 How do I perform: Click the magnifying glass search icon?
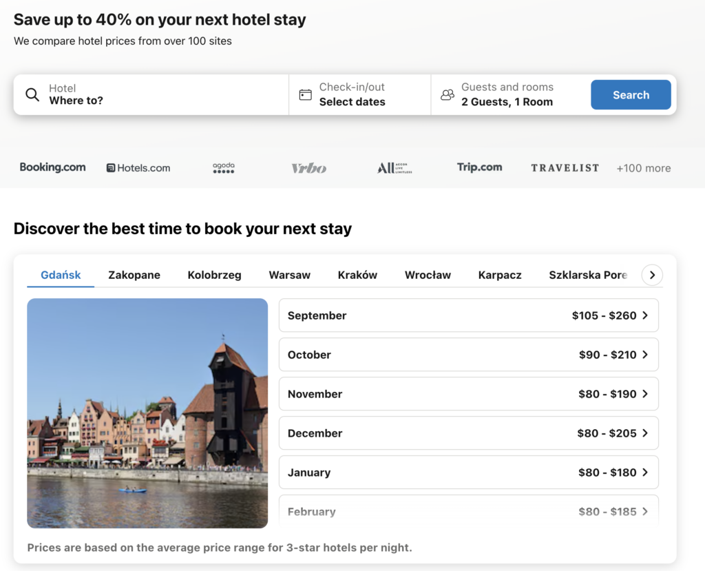[x=32, y=95]
